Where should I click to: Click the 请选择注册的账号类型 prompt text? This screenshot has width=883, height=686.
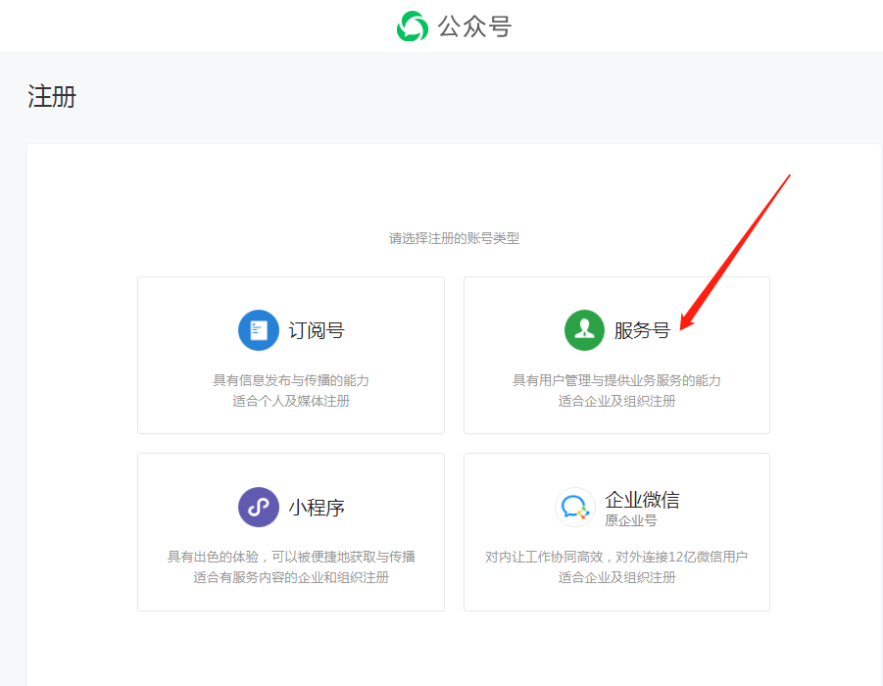coord(454,238)
